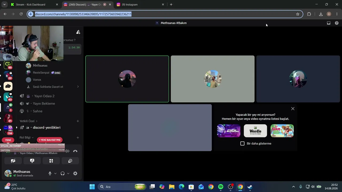
Task: Click 'Sesli Sohbete Davet et' invite row
Action: click(53, 87)
